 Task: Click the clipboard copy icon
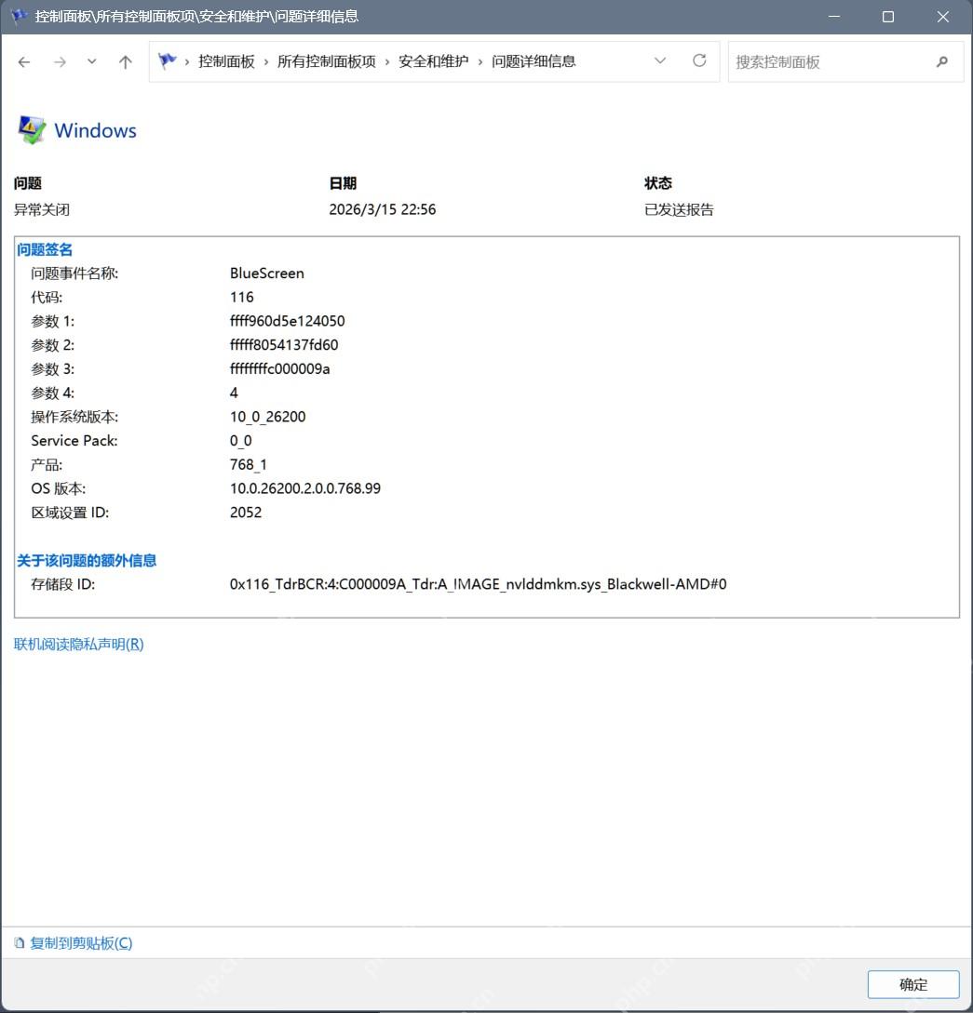(20, 943)
